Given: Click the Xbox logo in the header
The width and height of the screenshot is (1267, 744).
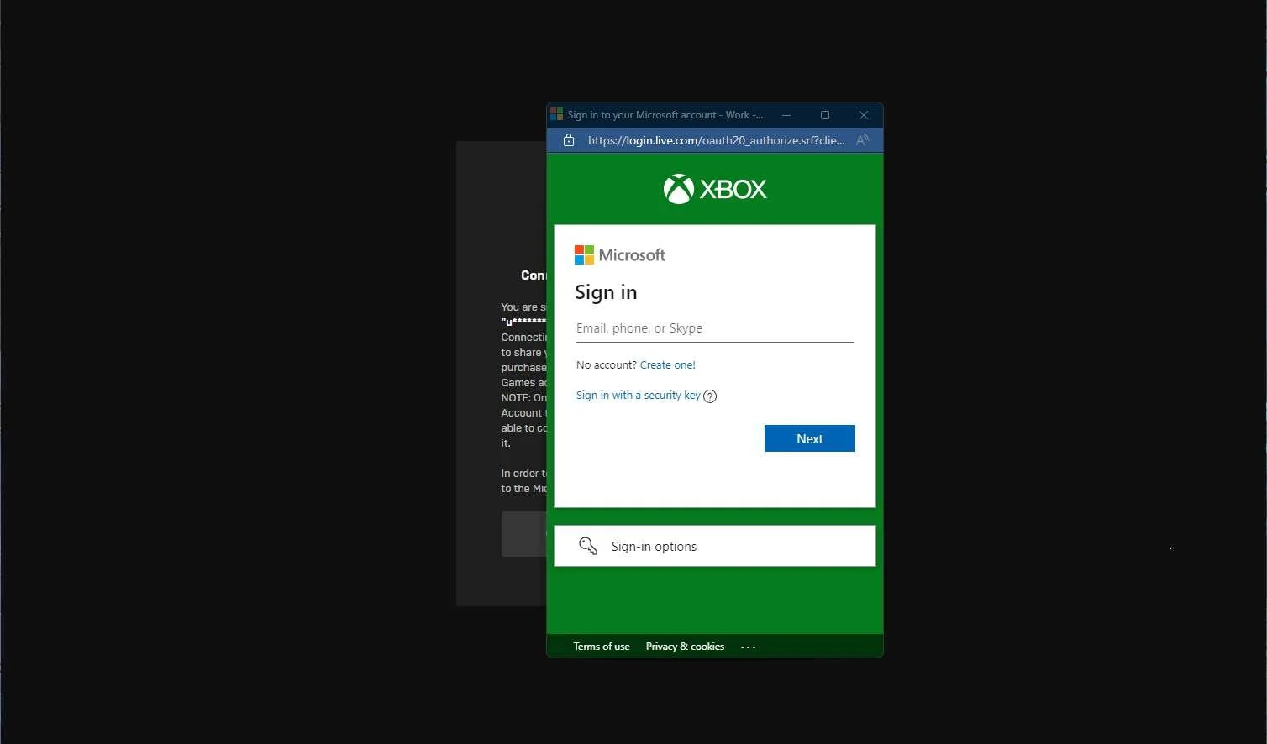Looking at the screenshot, I should 715,189.
